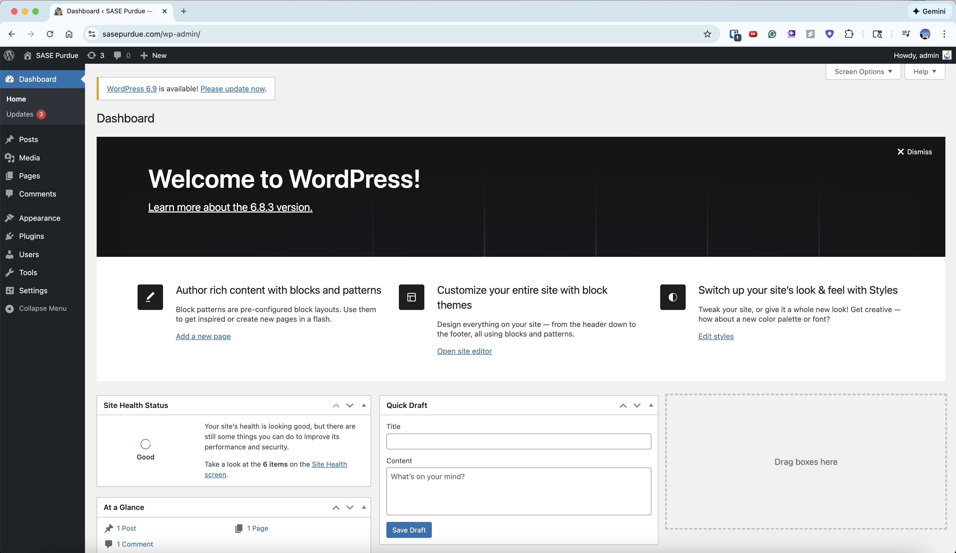This screenshot has height=553, width=956.
Task: Open the Users menu
Action: click(29, 254)
